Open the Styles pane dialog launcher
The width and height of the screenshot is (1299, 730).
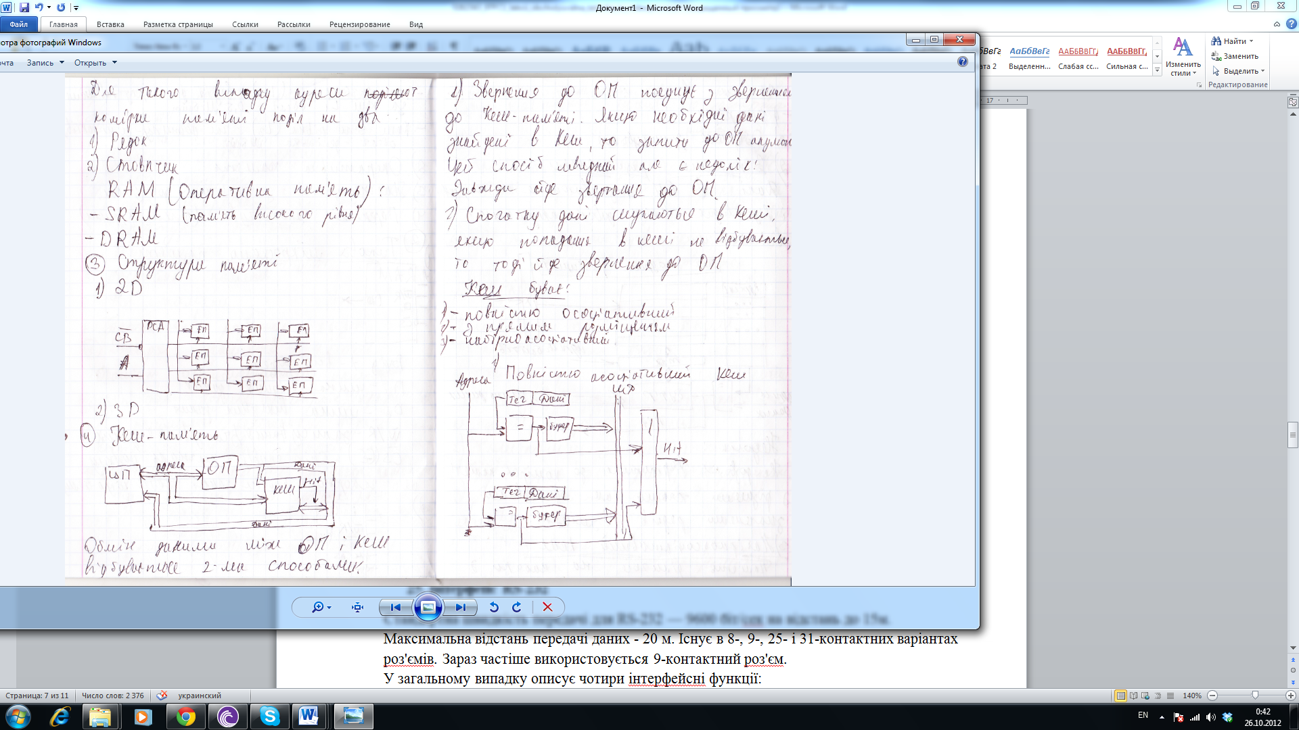(x=1200, y=85)
